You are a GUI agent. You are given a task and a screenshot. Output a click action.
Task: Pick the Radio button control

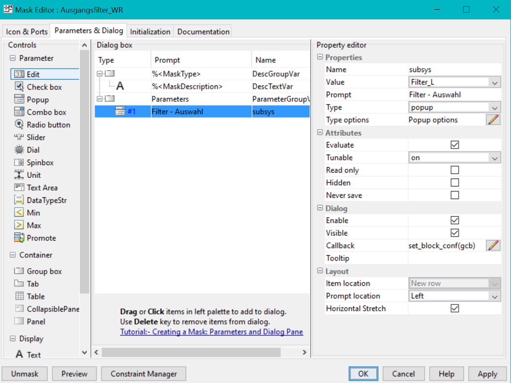48,125
